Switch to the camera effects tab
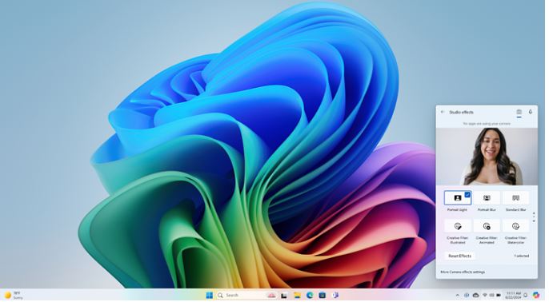Viewport: 549px width, 302px height. (x=519, y=112)
